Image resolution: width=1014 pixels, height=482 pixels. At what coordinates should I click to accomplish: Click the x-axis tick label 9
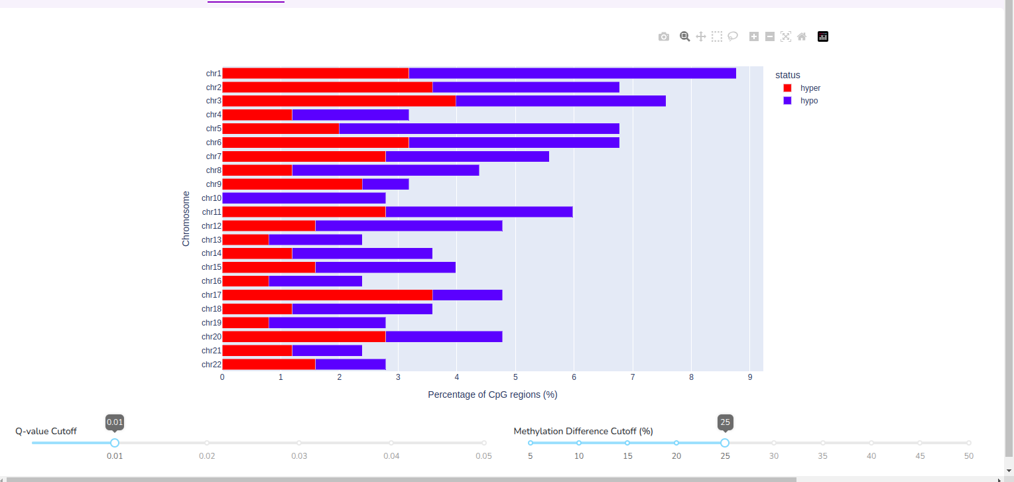click(750, 377)
